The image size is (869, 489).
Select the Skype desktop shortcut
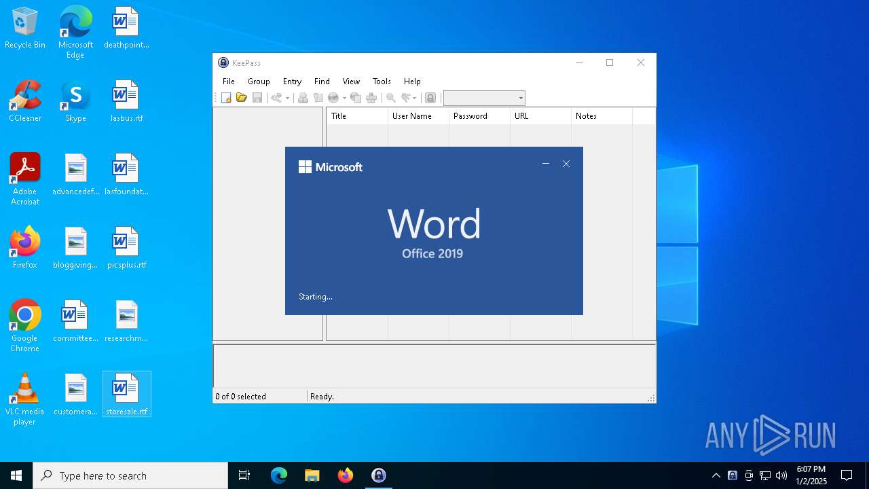(x=75, y=101)
